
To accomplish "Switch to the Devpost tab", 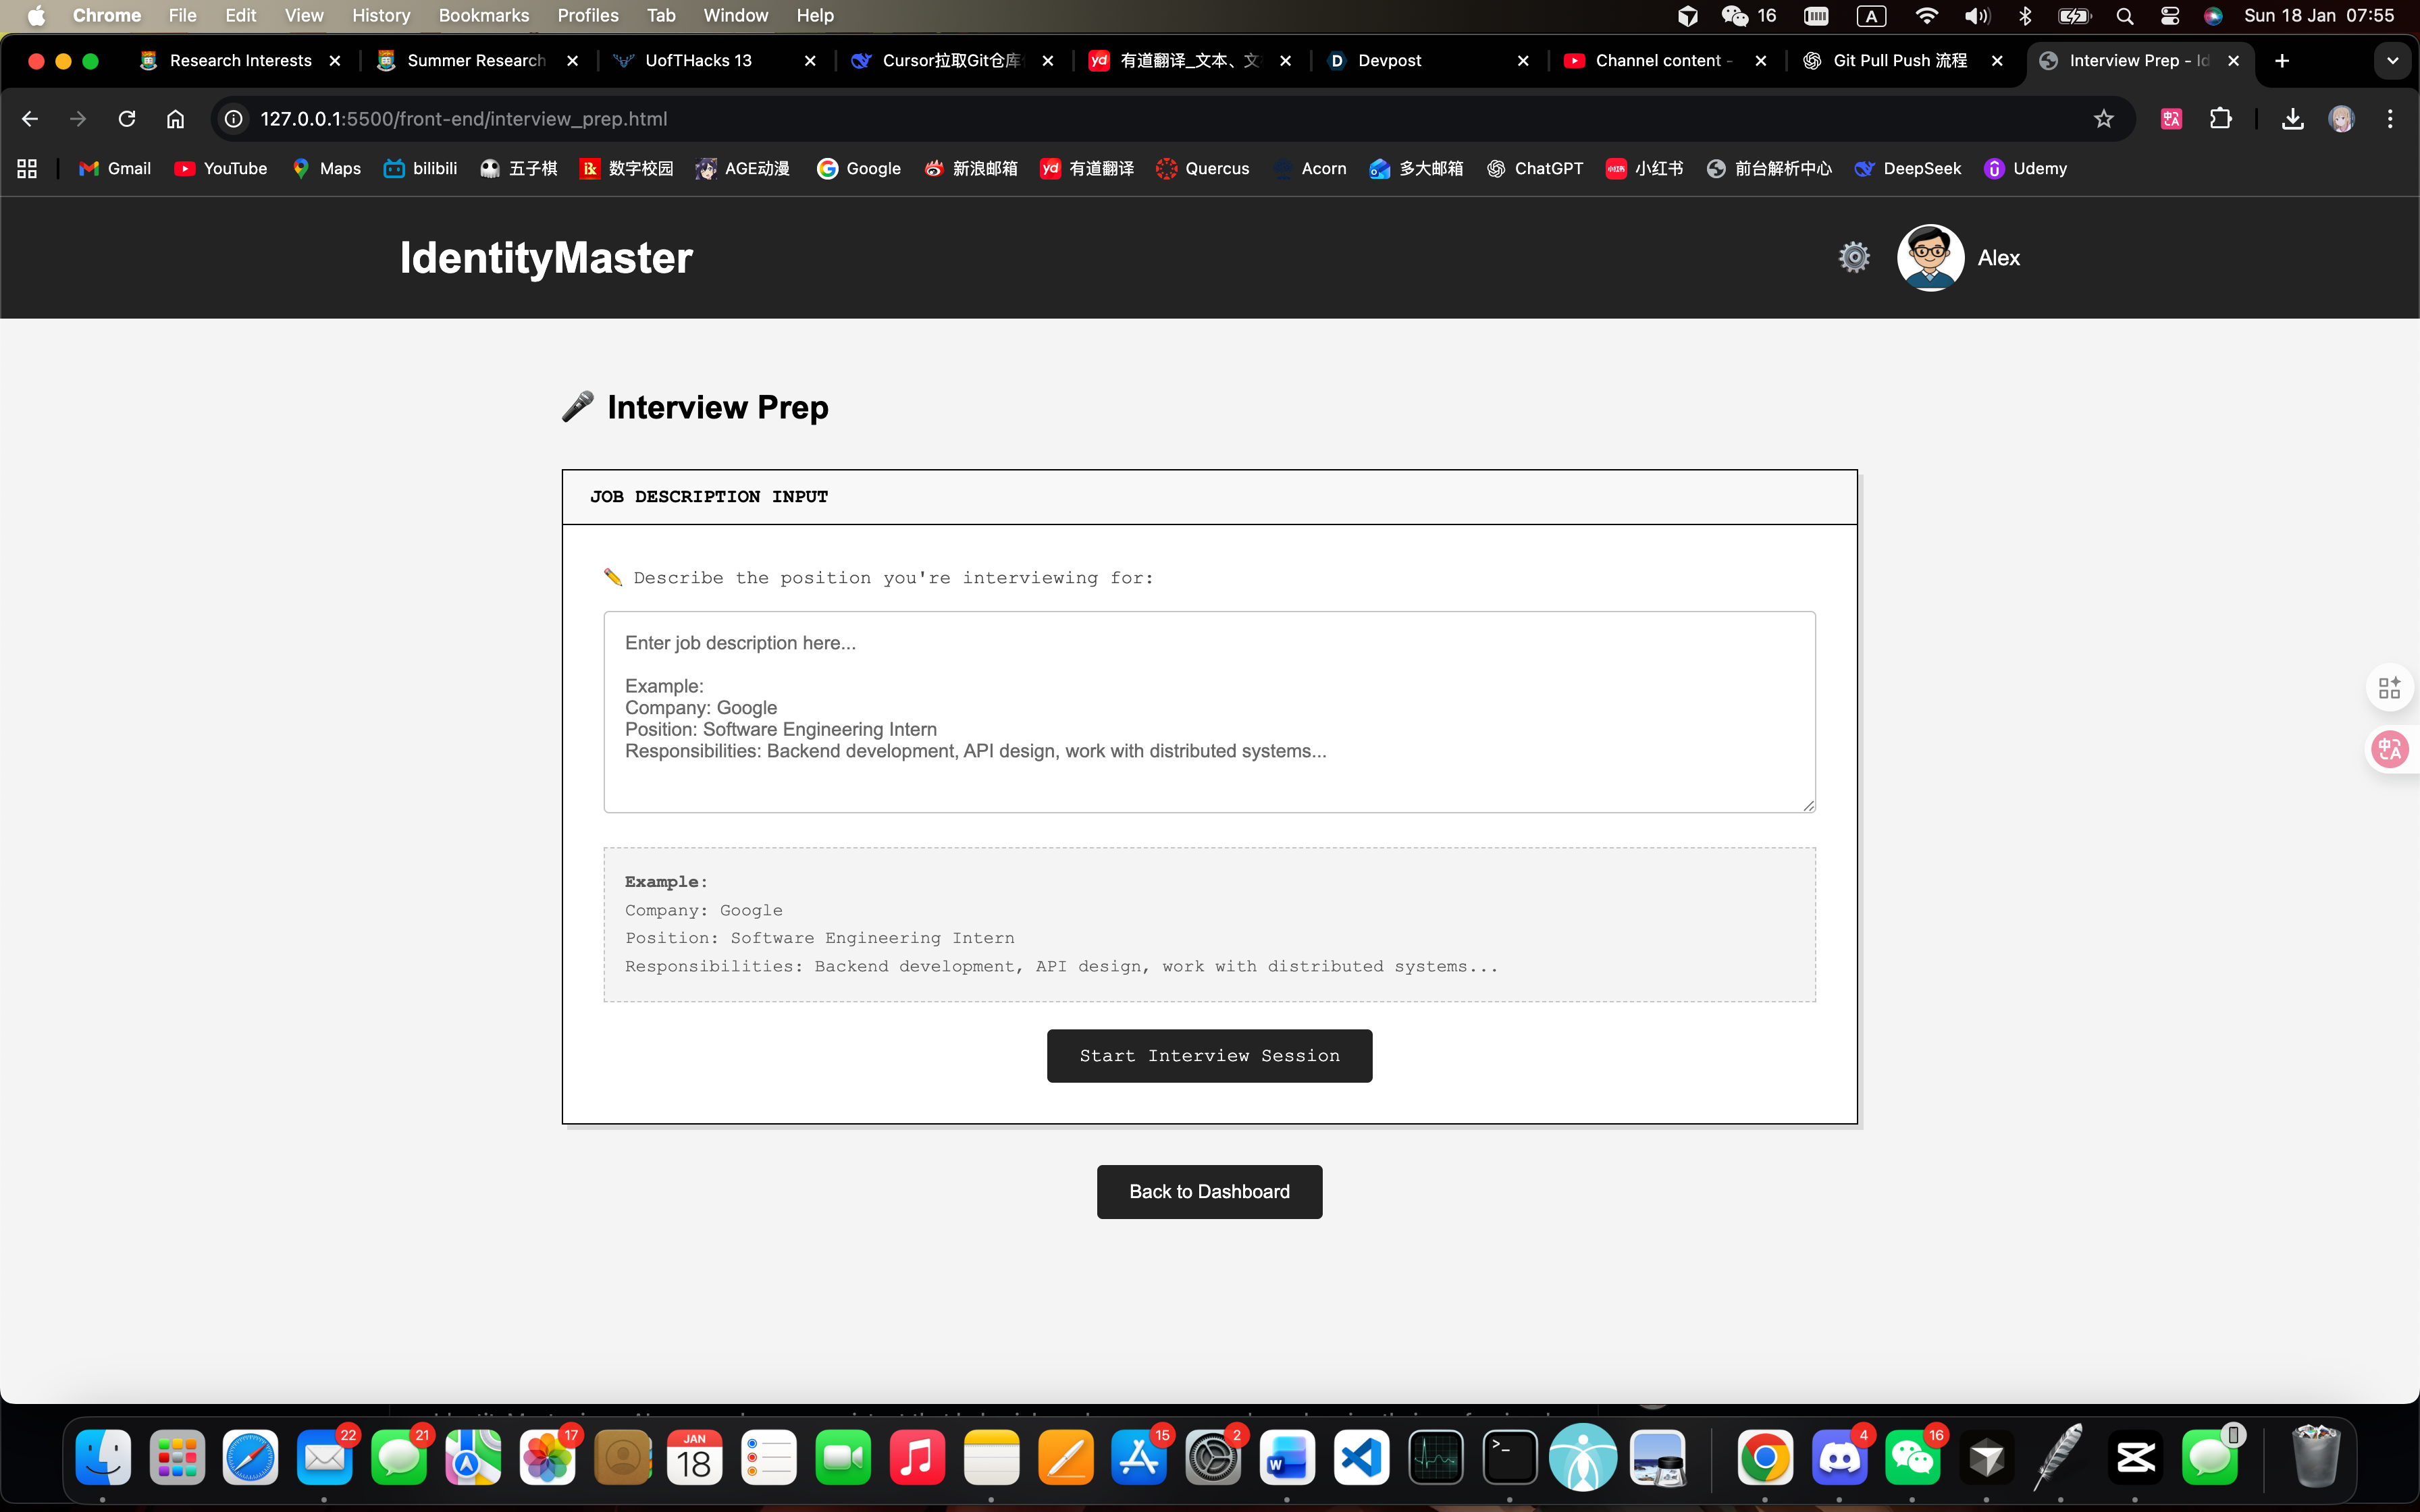I will (x=1420, y=61).
